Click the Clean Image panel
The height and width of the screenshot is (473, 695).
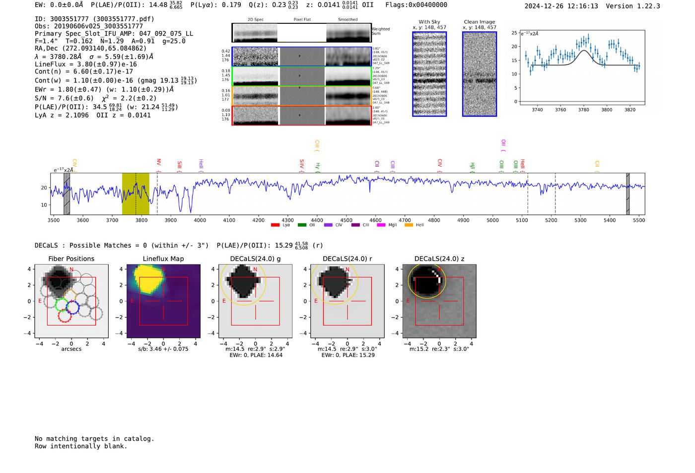pyautogui.click(x=480, y=74)
